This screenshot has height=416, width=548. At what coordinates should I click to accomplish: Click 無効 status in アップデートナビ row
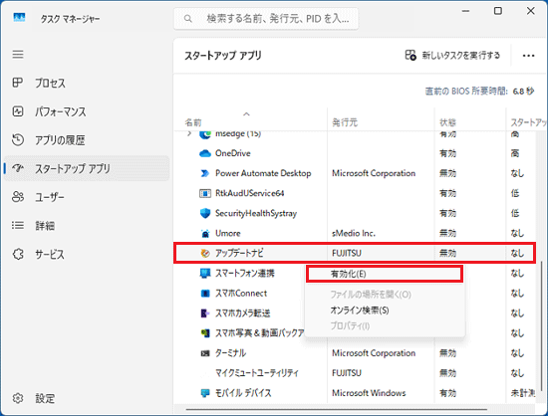click(x=447, y=253)
